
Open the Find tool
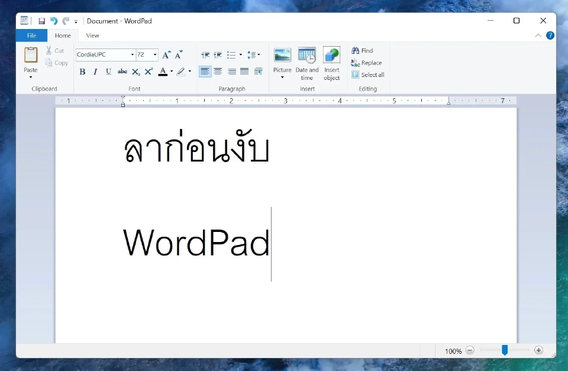click(363, 50)
